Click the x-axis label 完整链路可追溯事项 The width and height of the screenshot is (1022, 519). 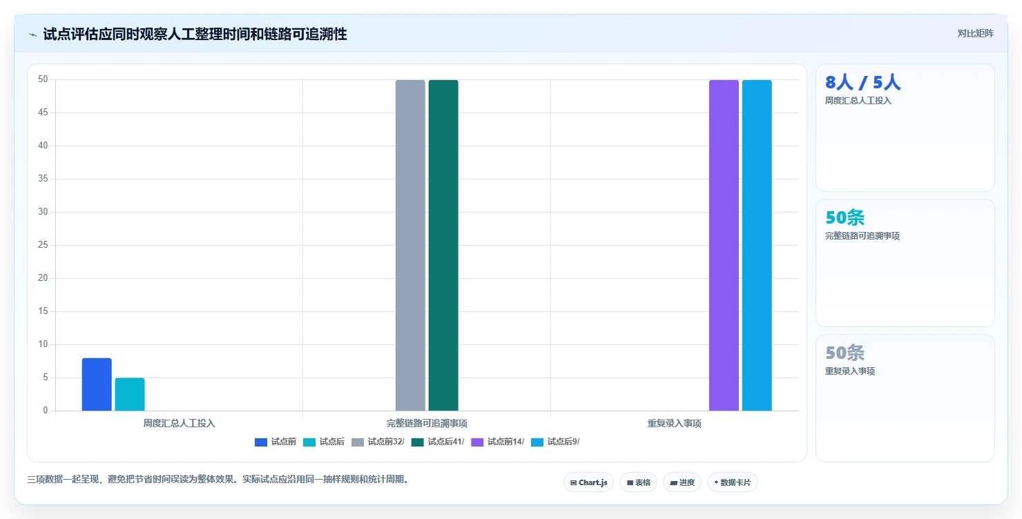427,423
